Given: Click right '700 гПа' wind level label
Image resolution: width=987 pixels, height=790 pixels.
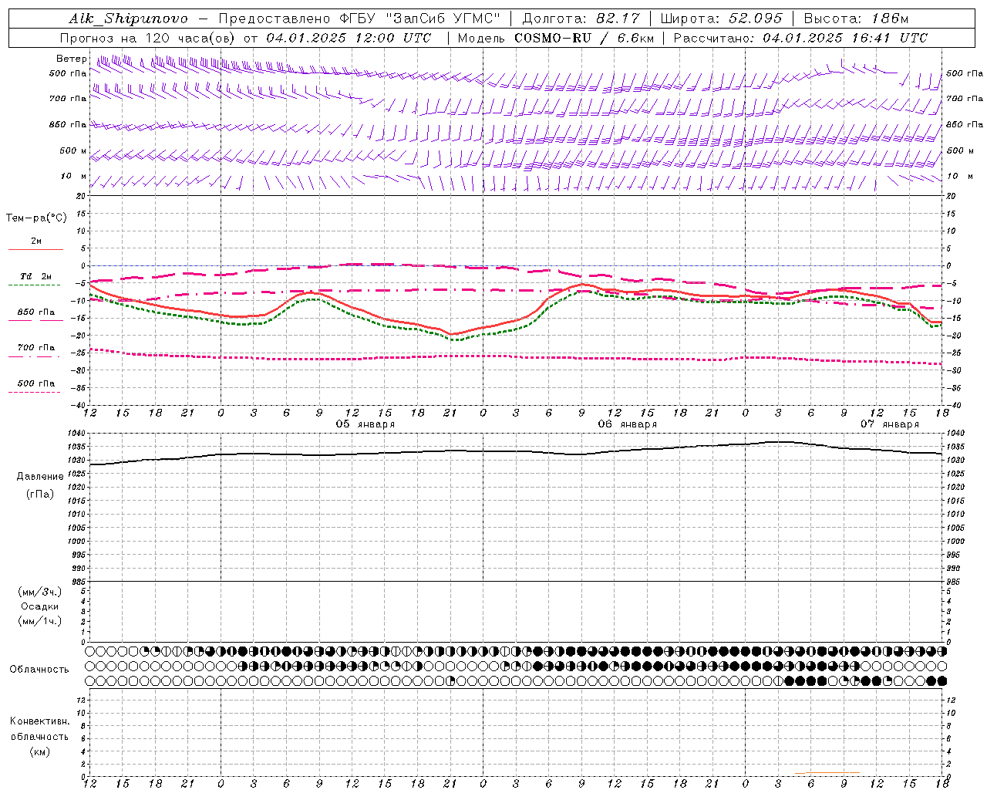Looking at the screenshot, I should point(965,99).
